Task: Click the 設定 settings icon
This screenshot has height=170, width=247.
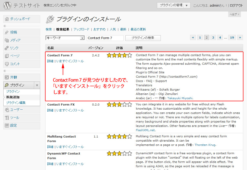Action: (7, 126)
